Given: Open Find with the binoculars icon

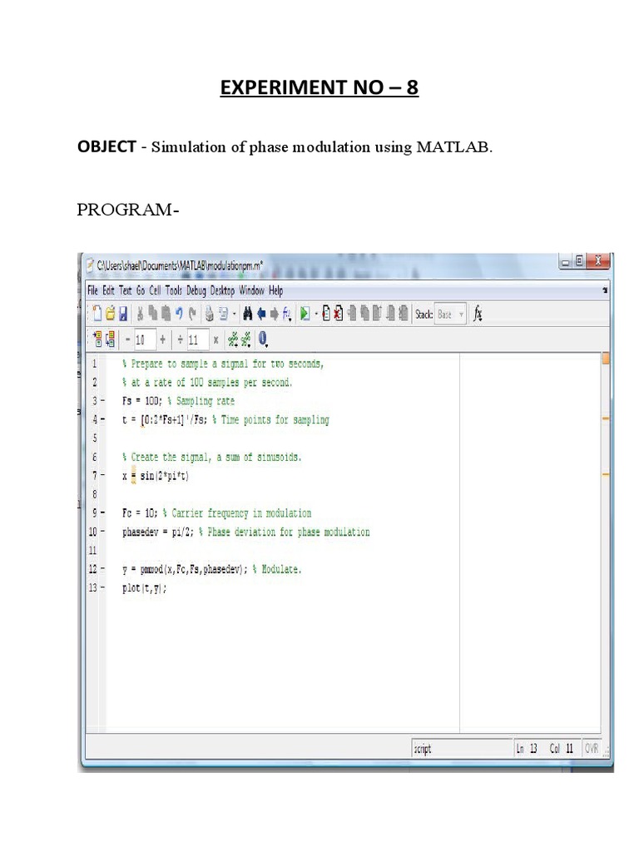Looking at the screenshot, I should point(248,314).
